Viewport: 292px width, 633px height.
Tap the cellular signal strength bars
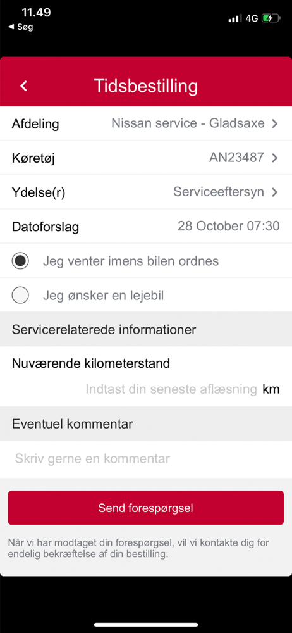point(234,18)
